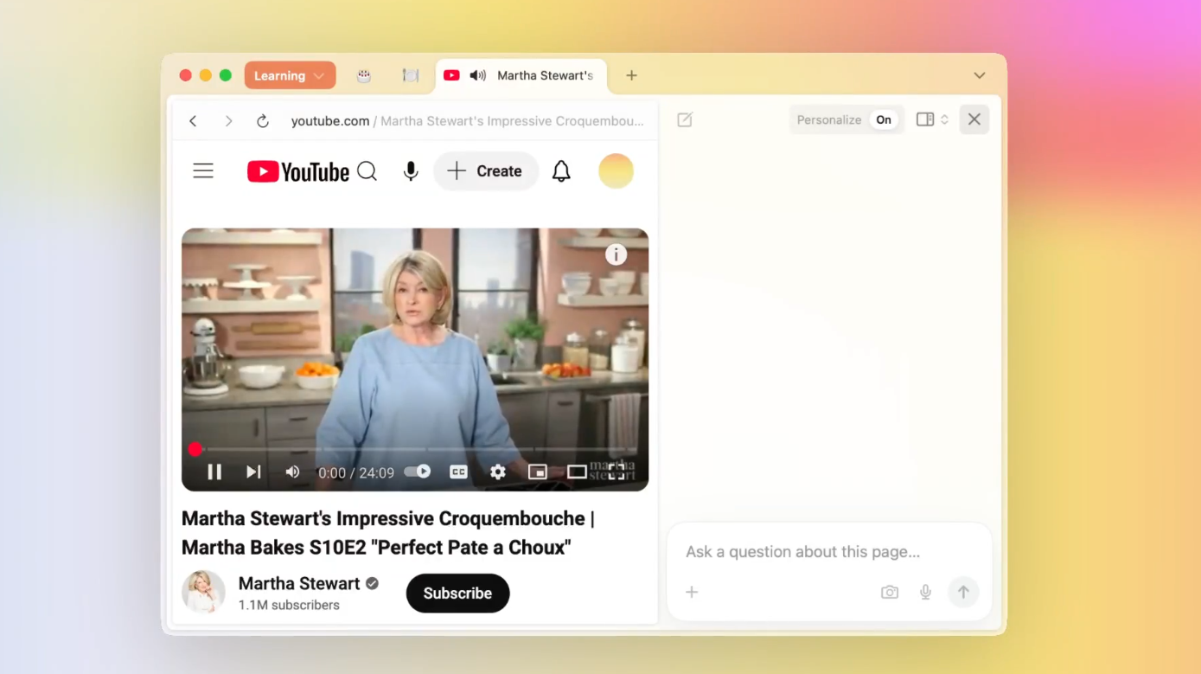This screenshot has width=1201, height=674.
Task: Open the sidebar layout dropdown
Action: pos(932,119)
